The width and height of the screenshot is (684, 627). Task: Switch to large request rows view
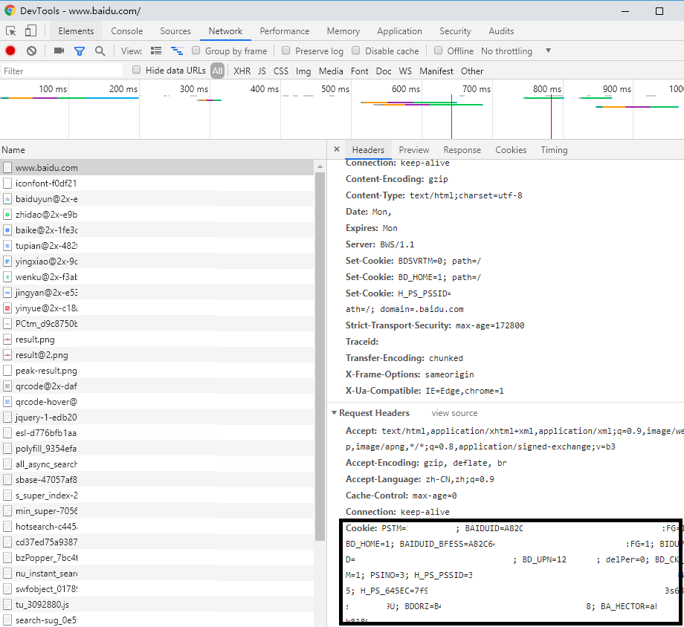tap(156, 51)
